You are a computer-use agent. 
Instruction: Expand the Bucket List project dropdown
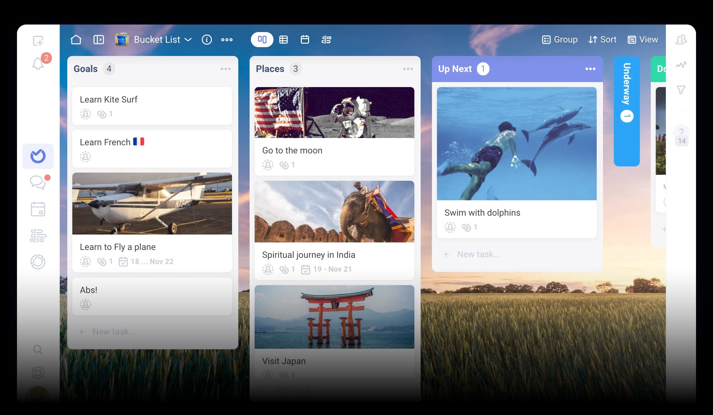click(188, 40)
